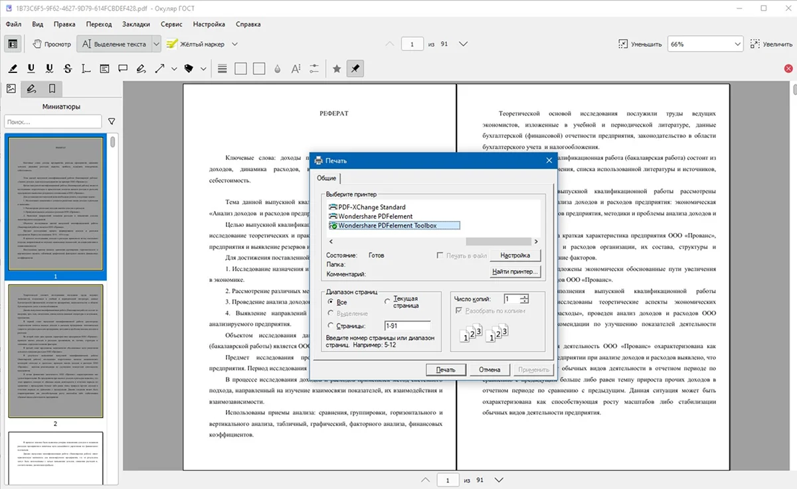This screenshot has width=797, height=489.
Task: Select the strikethrough annotation tool
Action: (x=68, y=68)
